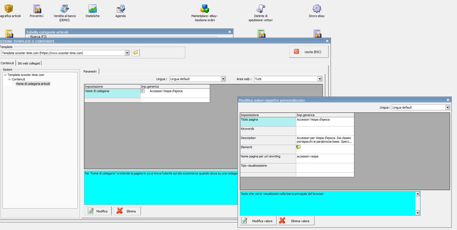Select the Home di categoria cell

112,93
